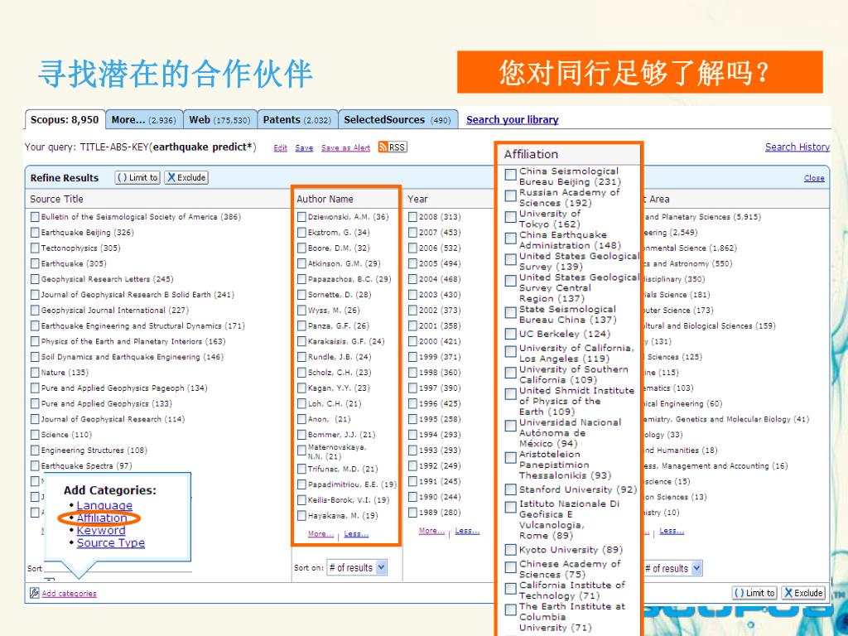The height and width of the screenshot is (636, 848).
Task: Check Chinese Academy of Sciences (75)
Action: [x=510, y=566]
